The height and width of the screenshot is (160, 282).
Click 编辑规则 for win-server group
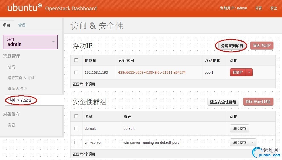[239, 143]
